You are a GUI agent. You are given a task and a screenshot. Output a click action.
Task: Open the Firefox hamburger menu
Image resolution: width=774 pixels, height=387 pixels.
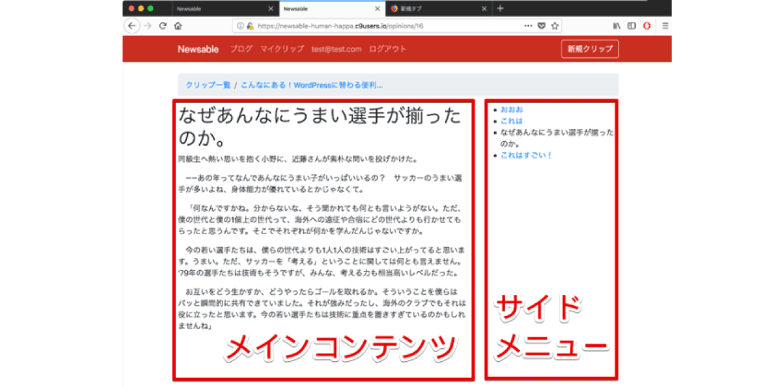(665, 26)
